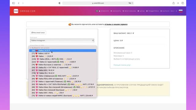The image size is (196, 110).
Task: Select option [222] Лайки (С гарантией) R45
Action: coord(62,62)
